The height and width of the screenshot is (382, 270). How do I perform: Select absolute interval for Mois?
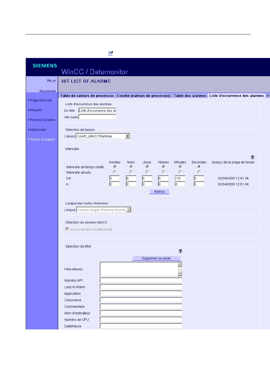[131, 172]
